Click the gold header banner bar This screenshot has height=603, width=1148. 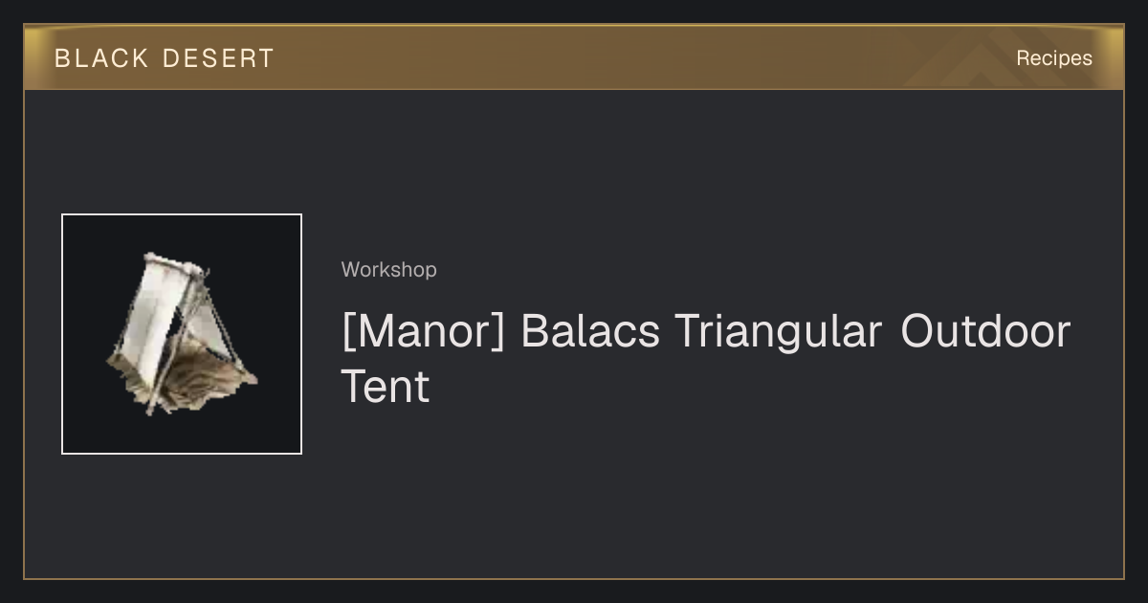point(574,57)
